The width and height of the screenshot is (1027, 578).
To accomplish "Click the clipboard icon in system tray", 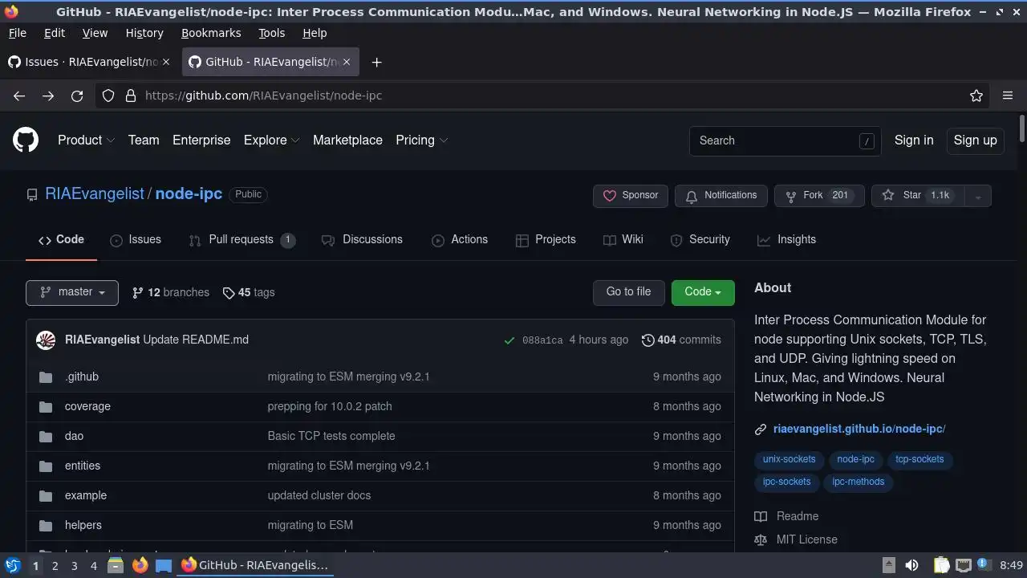I will pos(942,565).
